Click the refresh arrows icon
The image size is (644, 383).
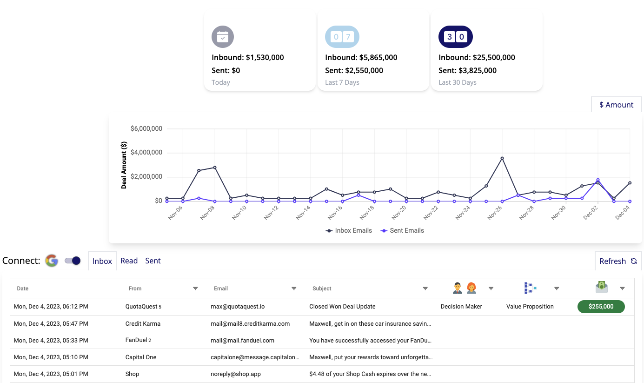point(633,261)
